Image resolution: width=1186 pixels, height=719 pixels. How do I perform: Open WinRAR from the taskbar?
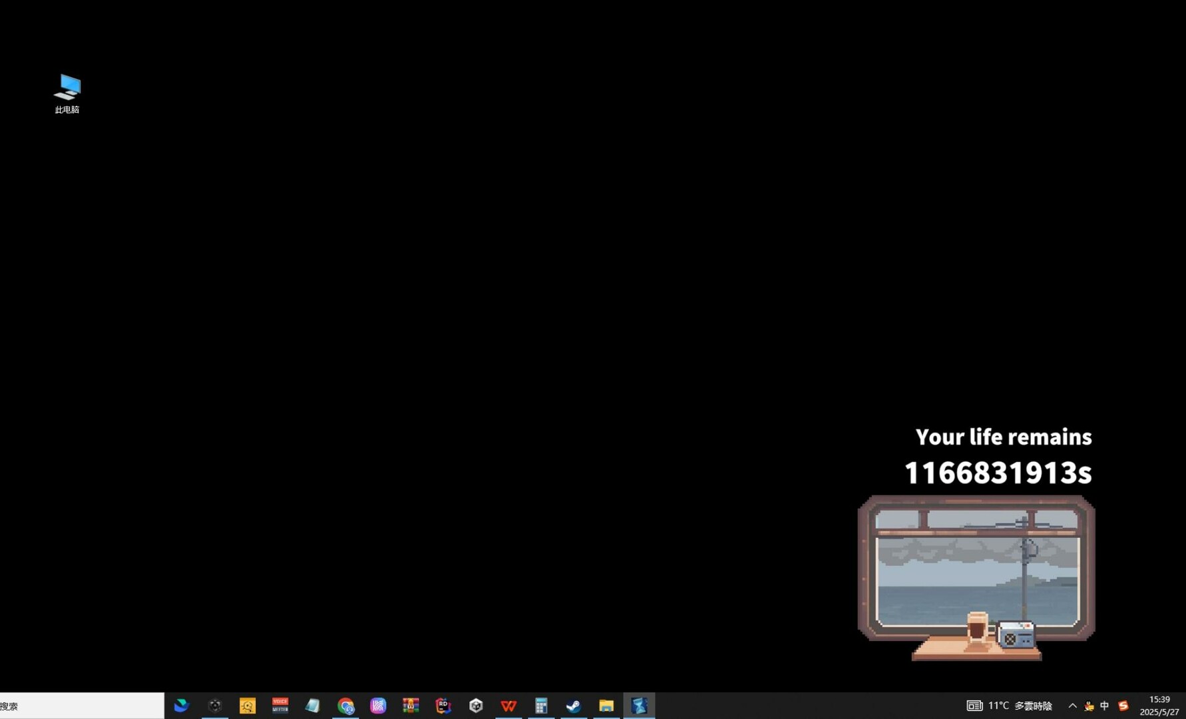411,706
